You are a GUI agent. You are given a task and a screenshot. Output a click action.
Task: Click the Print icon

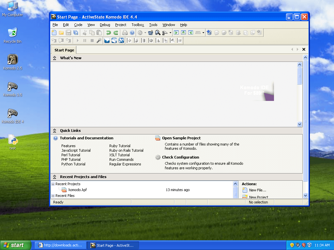[x=125, y=33]
